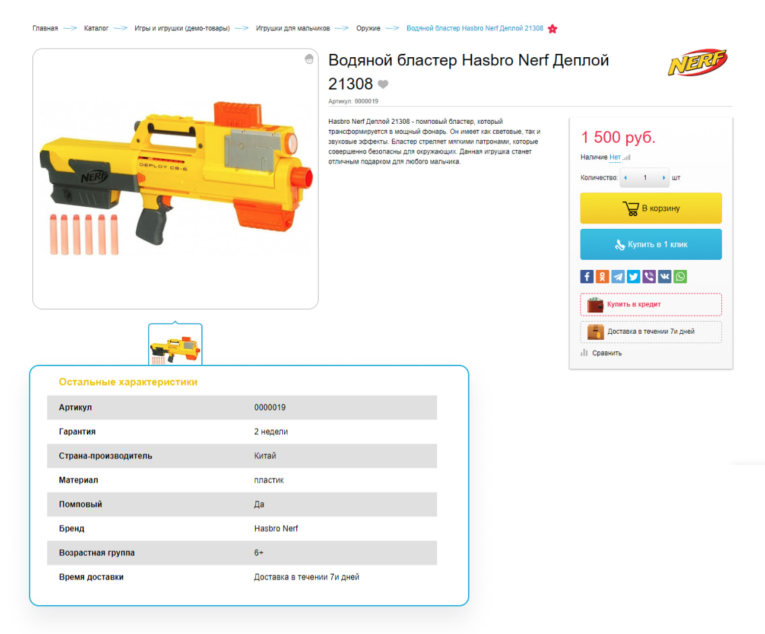Share on VK social network

coord(665,277)
